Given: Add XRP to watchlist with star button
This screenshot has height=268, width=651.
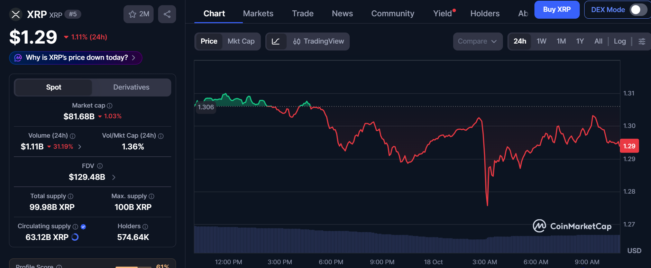Looking at the screenshot, I should coord(138,14).
